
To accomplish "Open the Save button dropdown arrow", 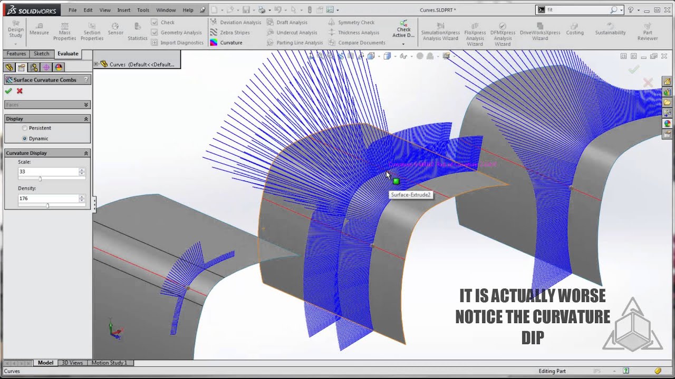I will click(254, 10).
